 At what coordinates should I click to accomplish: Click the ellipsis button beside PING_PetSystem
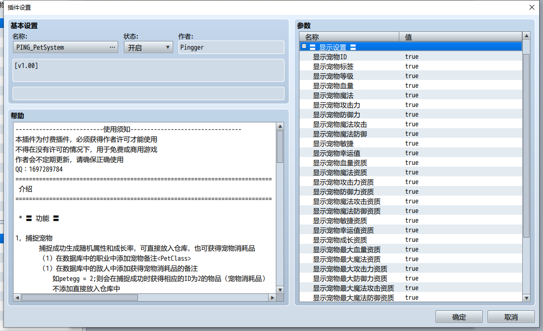[112, 47]
